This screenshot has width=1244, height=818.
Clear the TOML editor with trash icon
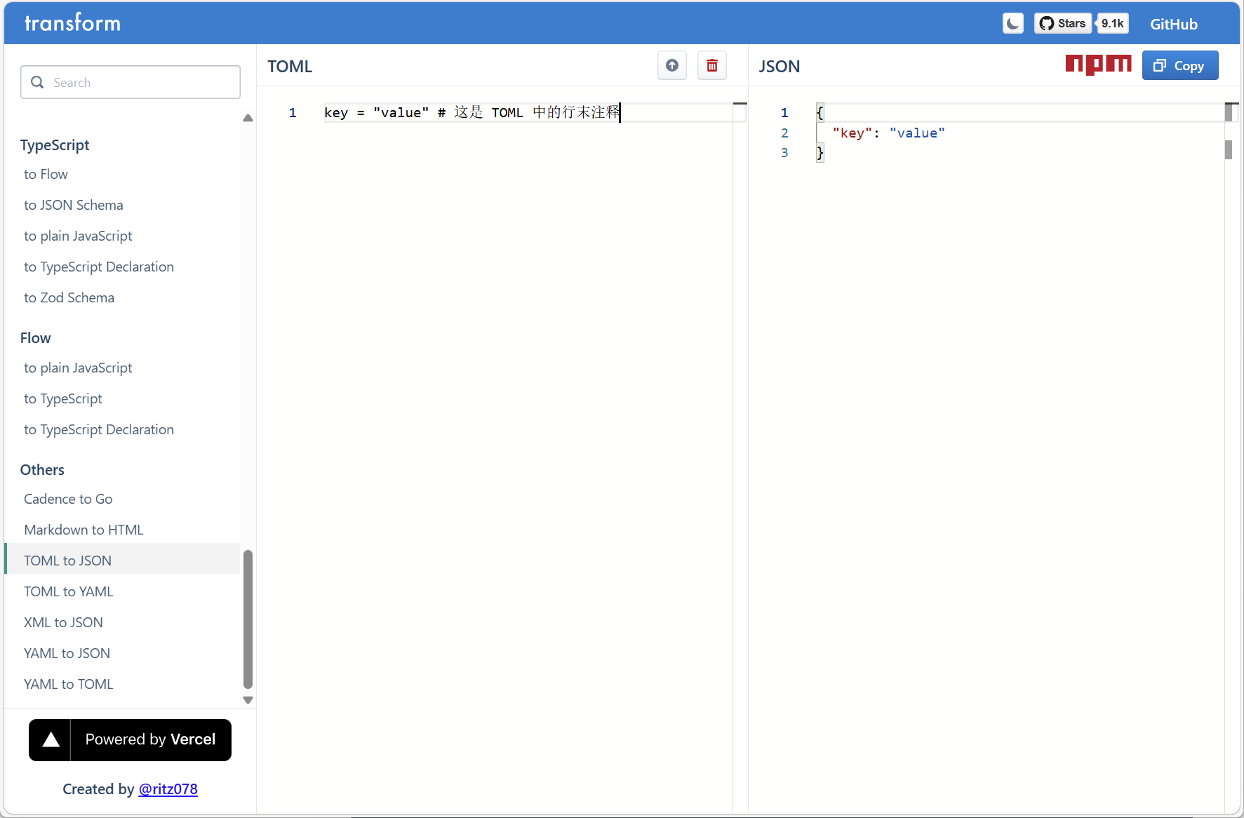[711, 66]
